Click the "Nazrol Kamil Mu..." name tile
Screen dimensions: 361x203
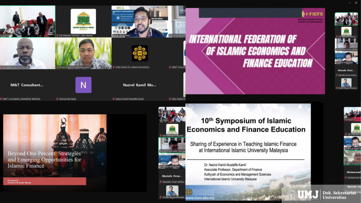click(140, 85)
